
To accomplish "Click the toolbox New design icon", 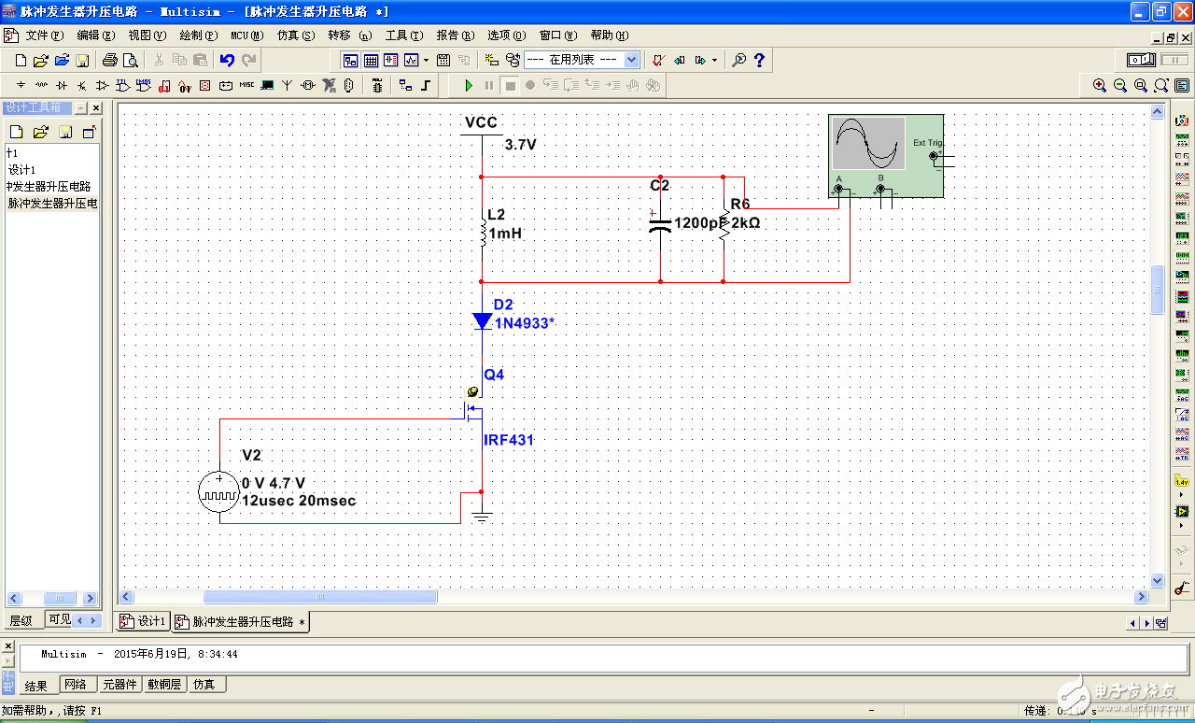I will (16, 132).
